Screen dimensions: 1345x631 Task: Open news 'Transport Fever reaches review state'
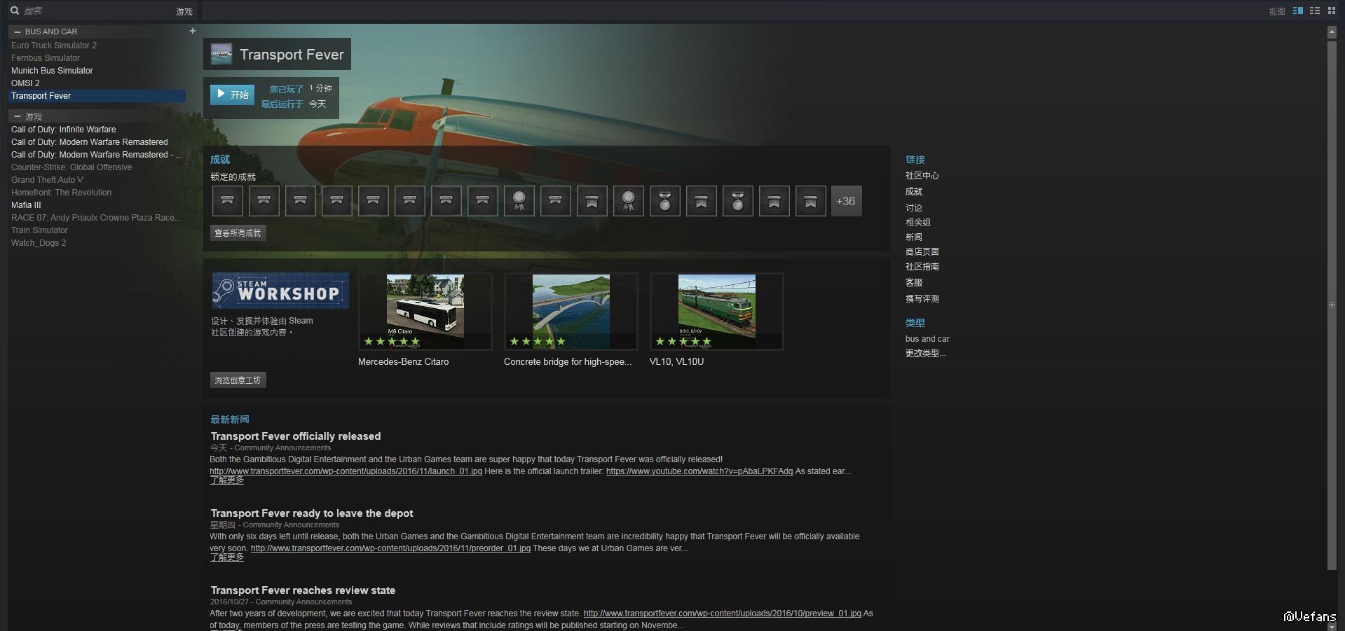pos(303,590)
